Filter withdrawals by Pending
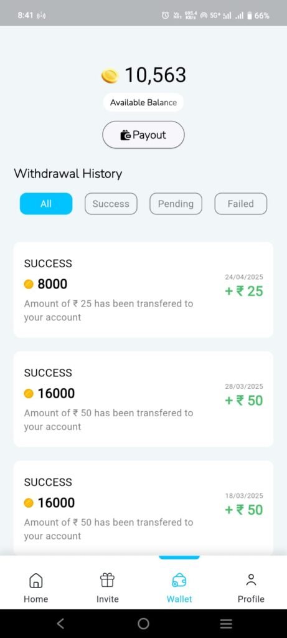The width and height of the screenshot is (287, 638). pyautogui.click(x=176, y=204)
